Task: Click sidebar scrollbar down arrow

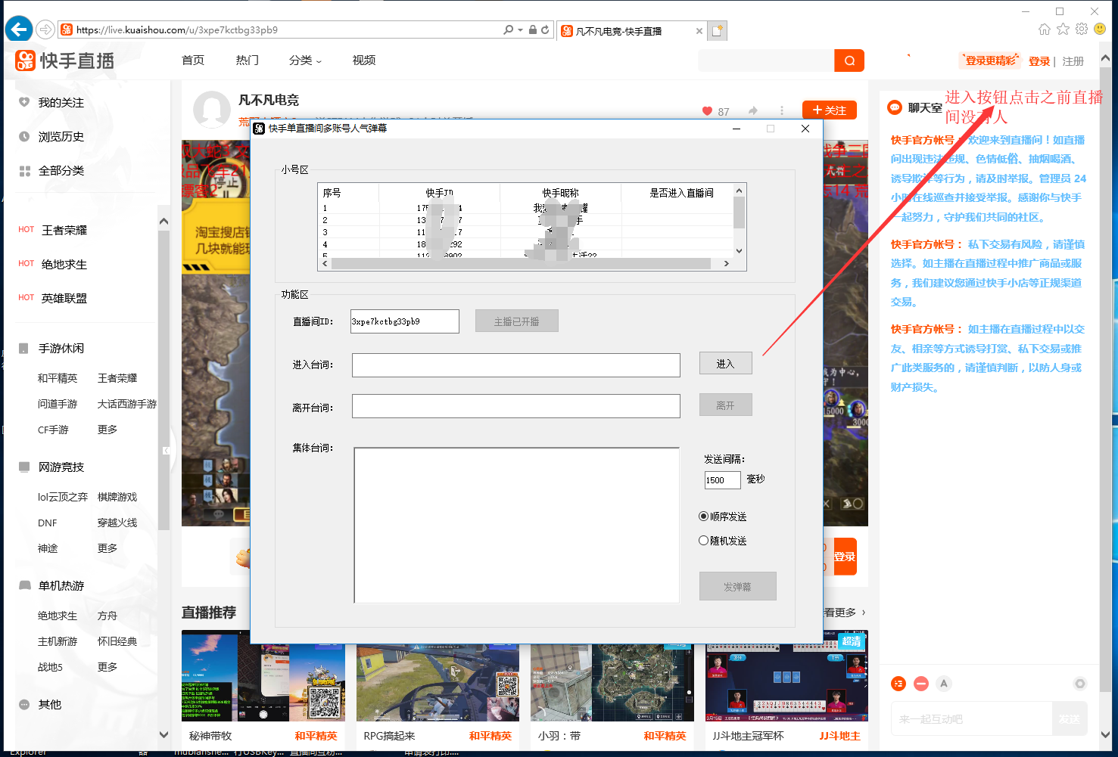Action: click(163, 734)
